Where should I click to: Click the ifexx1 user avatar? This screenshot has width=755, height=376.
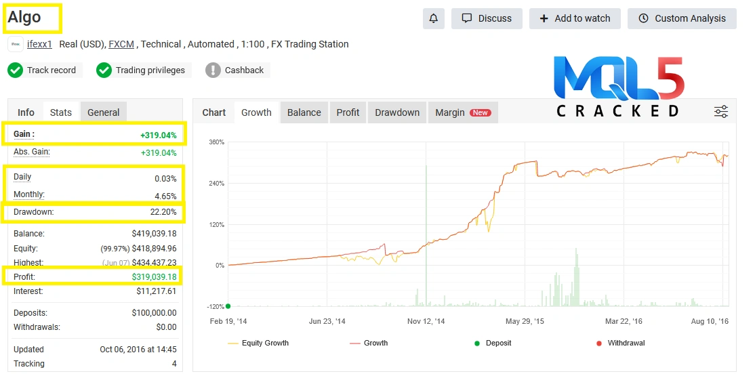point(15,44)
